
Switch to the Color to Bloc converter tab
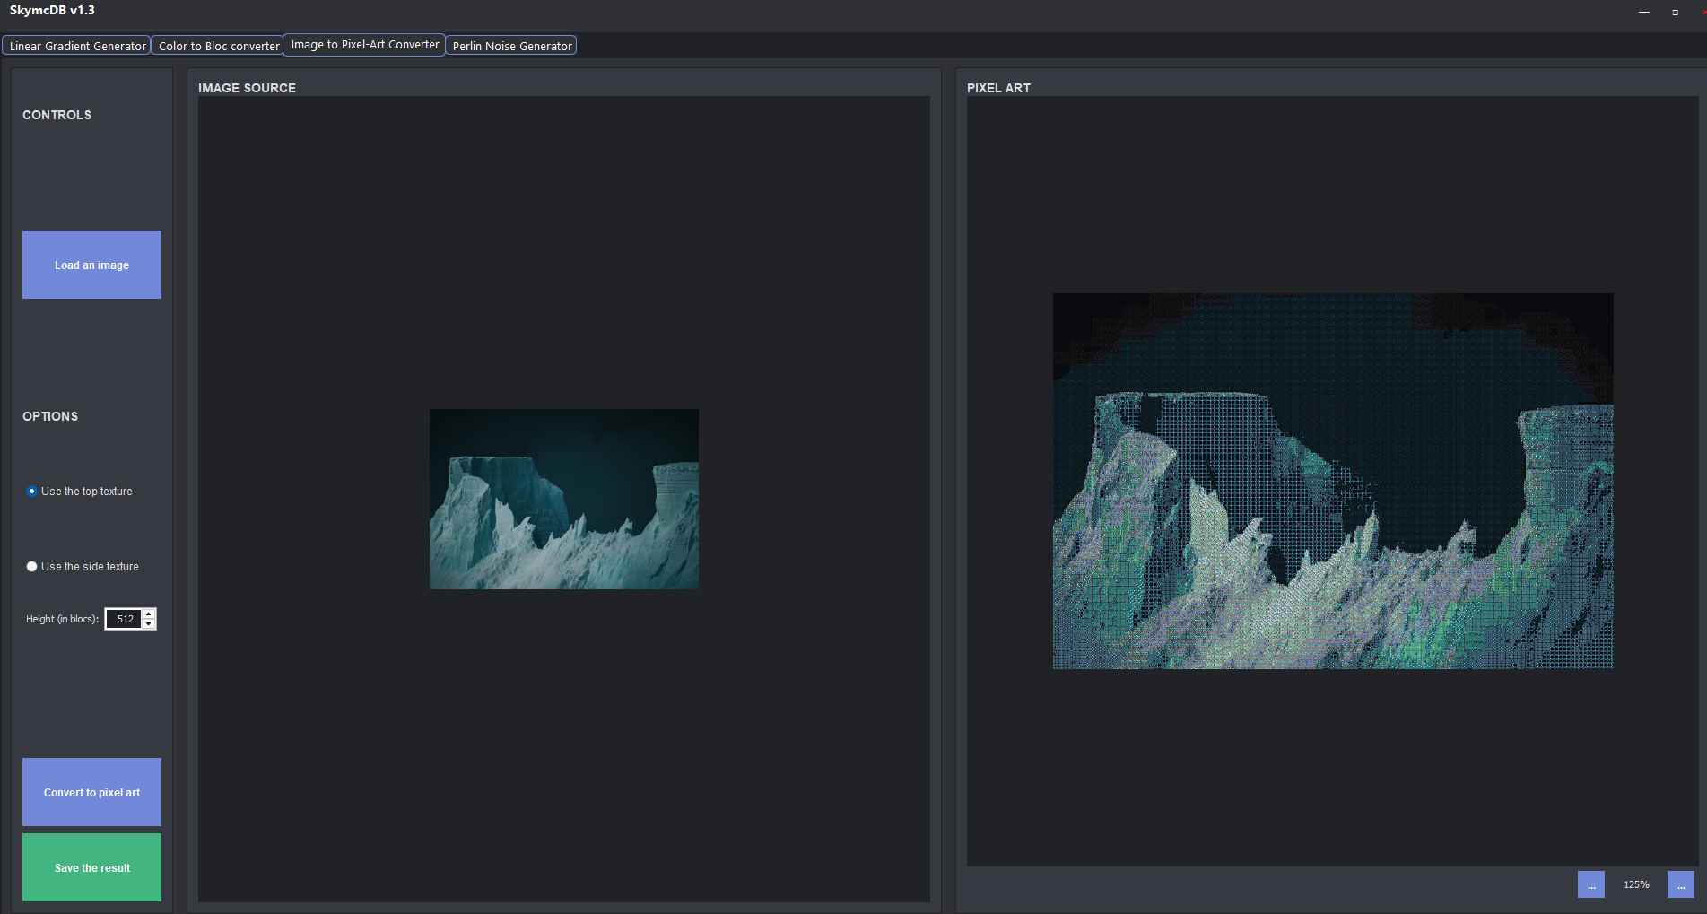tap(218, 46)
